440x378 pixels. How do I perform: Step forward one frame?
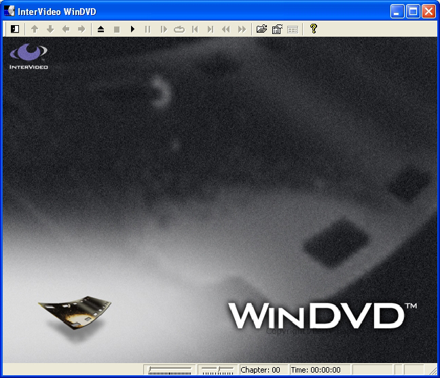point(164,29)
